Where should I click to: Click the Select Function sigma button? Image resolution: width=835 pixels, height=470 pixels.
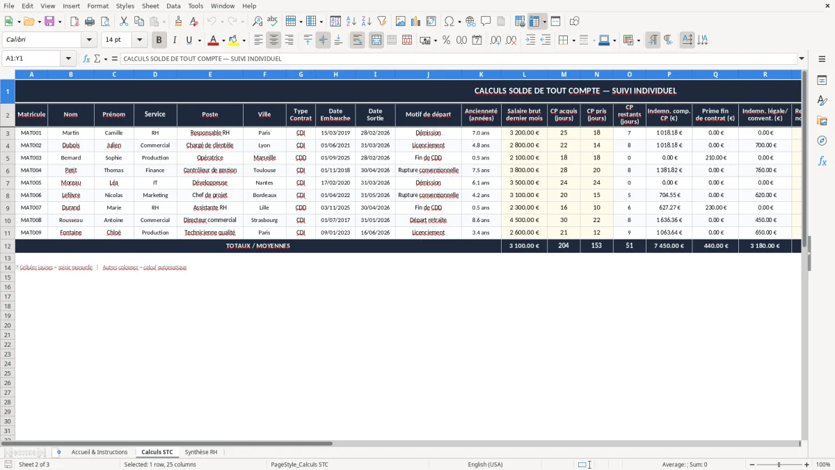click(97, 58)
